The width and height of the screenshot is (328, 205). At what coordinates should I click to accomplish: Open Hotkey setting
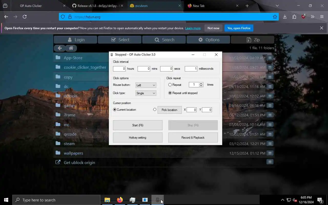(x=138, y=138)
